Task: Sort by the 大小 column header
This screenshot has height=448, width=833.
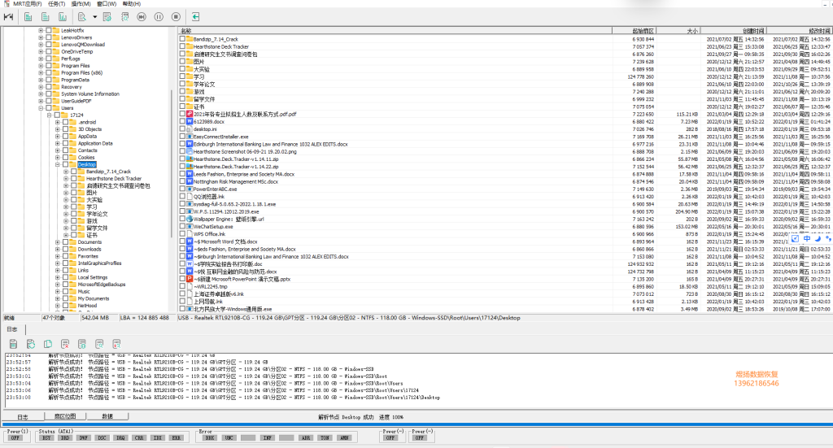Action: [x=678, y=31]
